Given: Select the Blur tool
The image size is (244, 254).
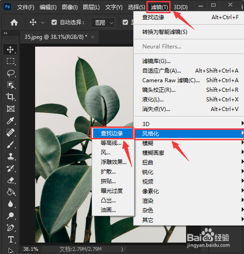Looking at the screenshot, I should (x=10, y=204).
